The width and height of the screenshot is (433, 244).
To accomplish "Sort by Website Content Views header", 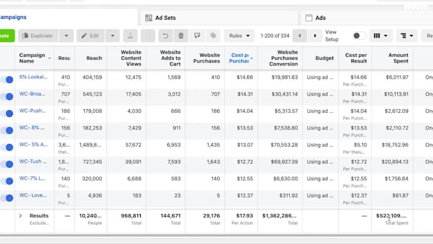I will pos(131,58).
